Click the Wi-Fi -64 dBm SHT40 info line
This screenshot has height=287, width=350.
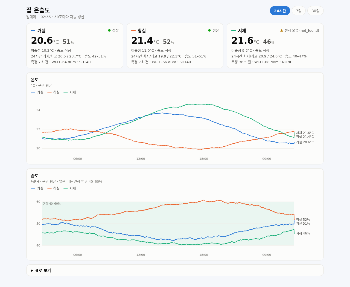61,62
